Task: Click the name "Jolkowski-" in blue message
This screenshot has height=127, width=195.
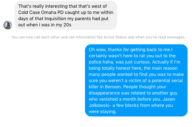Action: point(100,105)
